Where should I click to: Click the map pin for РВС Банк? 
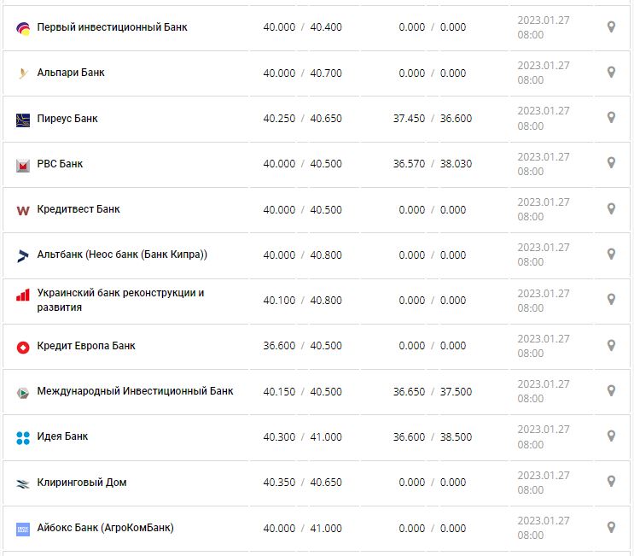(x=611, y=163)
